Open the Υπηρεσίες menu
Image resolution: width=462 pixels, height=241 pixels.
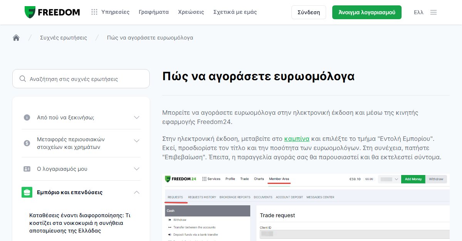[x=115, y=12]
